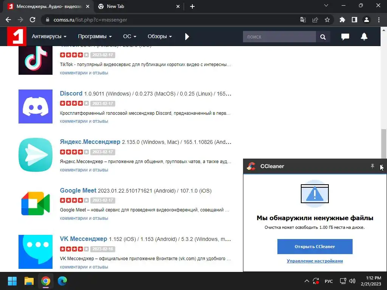The image size is (387, 290).
Task: Select the Мессенджеры tab
Action: click(x=49, y=6)
